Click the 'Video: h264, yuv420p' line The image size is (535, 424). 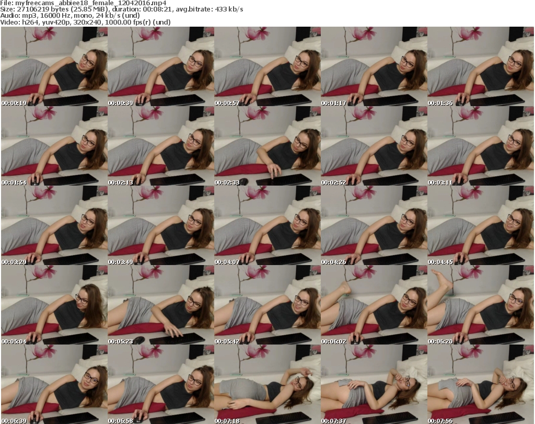pos(85,22)
